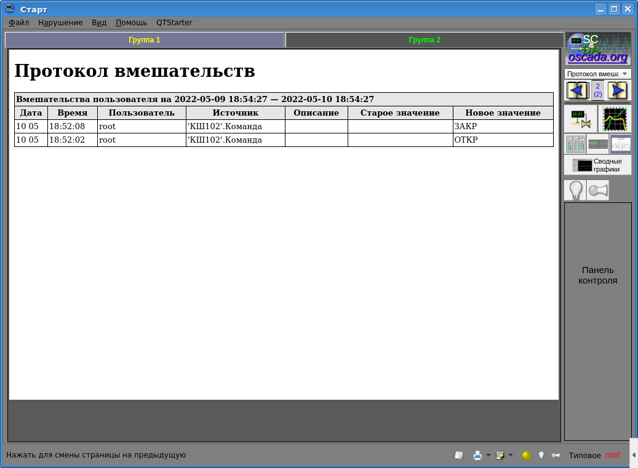Open the document protocol view thumbnail
Viewport: 638px width, 468px height.
click(x=620, y=145)
